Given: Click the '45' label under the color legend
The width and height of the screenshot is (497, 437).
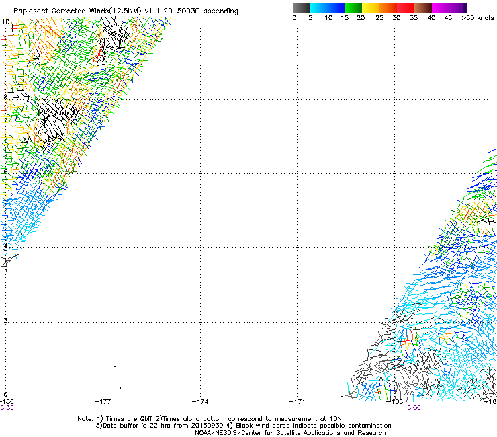Looking at the screenshot, I should 448,18.
